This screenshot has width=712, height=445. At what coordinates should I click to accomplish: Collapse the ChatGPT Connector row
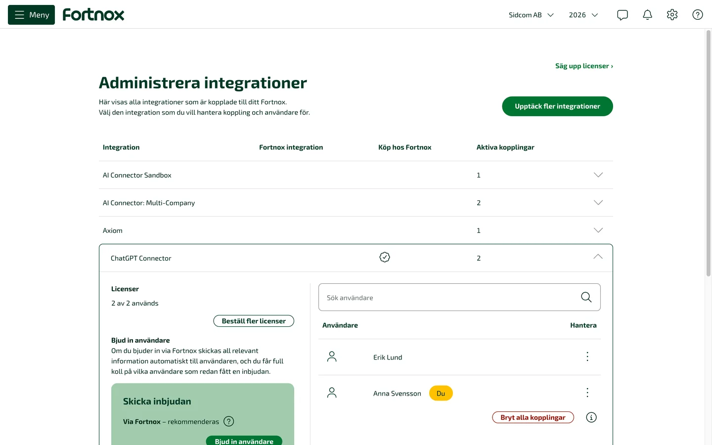click(598, 257)
